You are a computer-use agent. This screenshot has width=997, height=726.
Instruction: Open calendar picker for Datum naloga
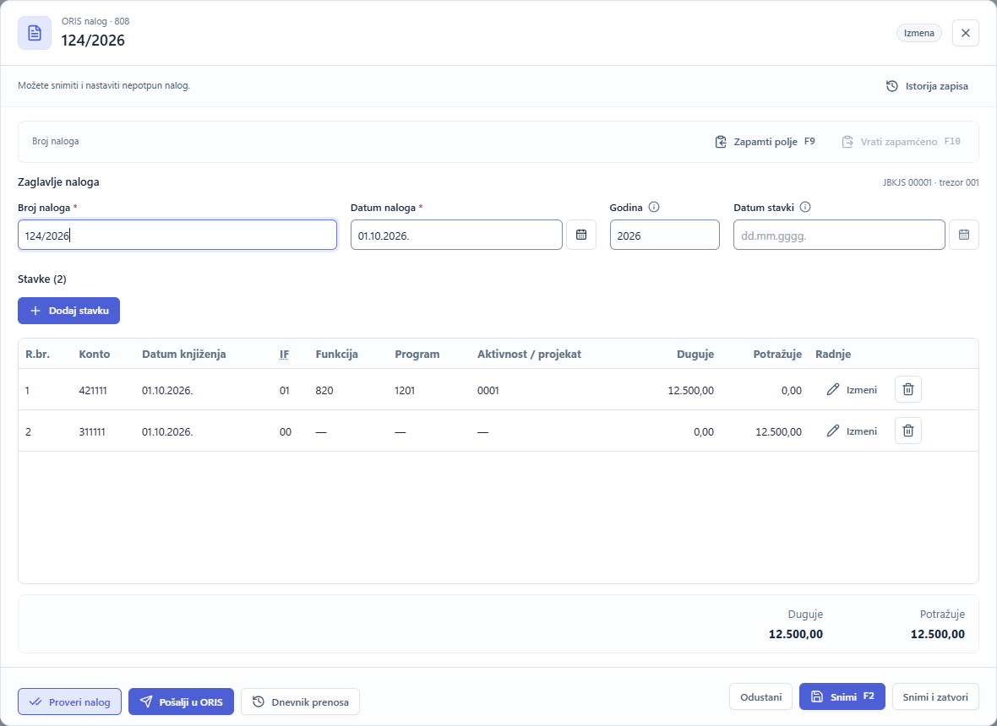tap(581, 235)
